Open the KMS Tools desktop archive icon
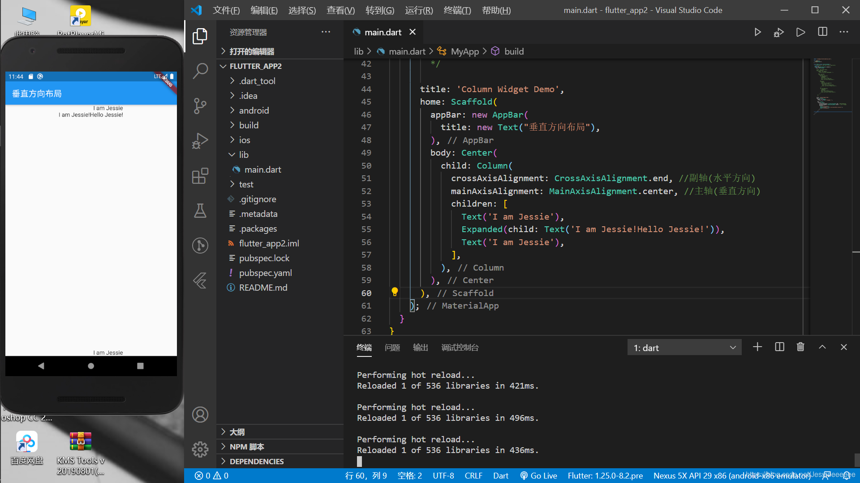The height and width of the screenshot is (483, 860). click(81, 453)
